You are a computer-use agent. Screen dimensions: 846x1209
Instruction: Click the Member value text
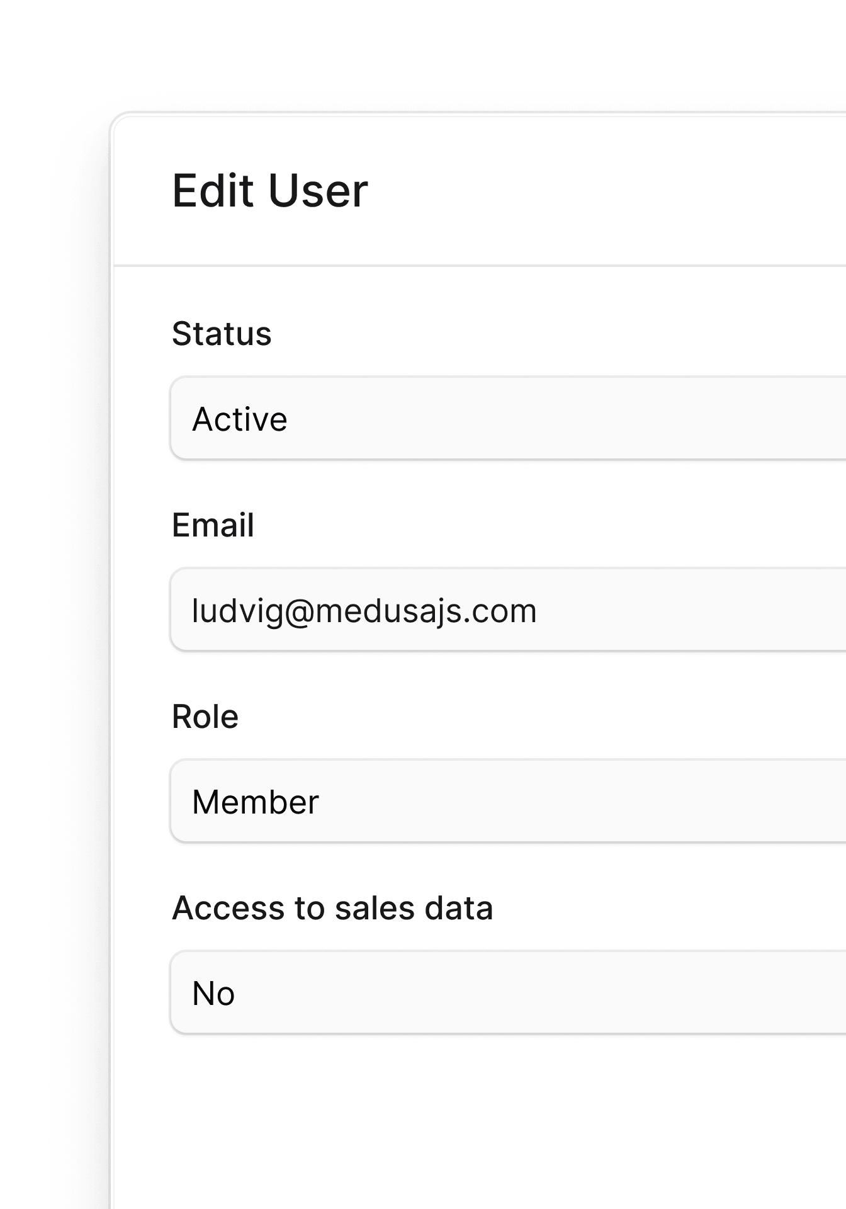tap(256, 802)
